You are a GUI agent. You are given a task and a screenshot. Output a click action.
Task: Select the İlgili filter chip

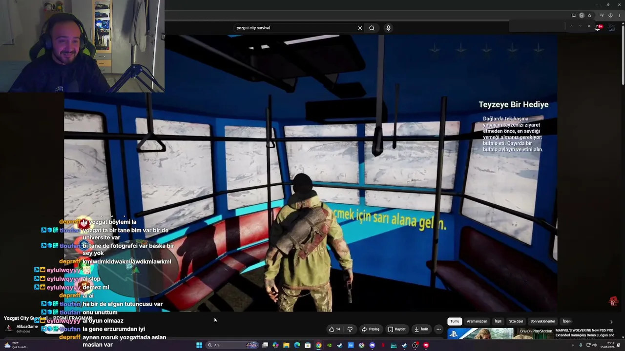click(x=498, y=321)
